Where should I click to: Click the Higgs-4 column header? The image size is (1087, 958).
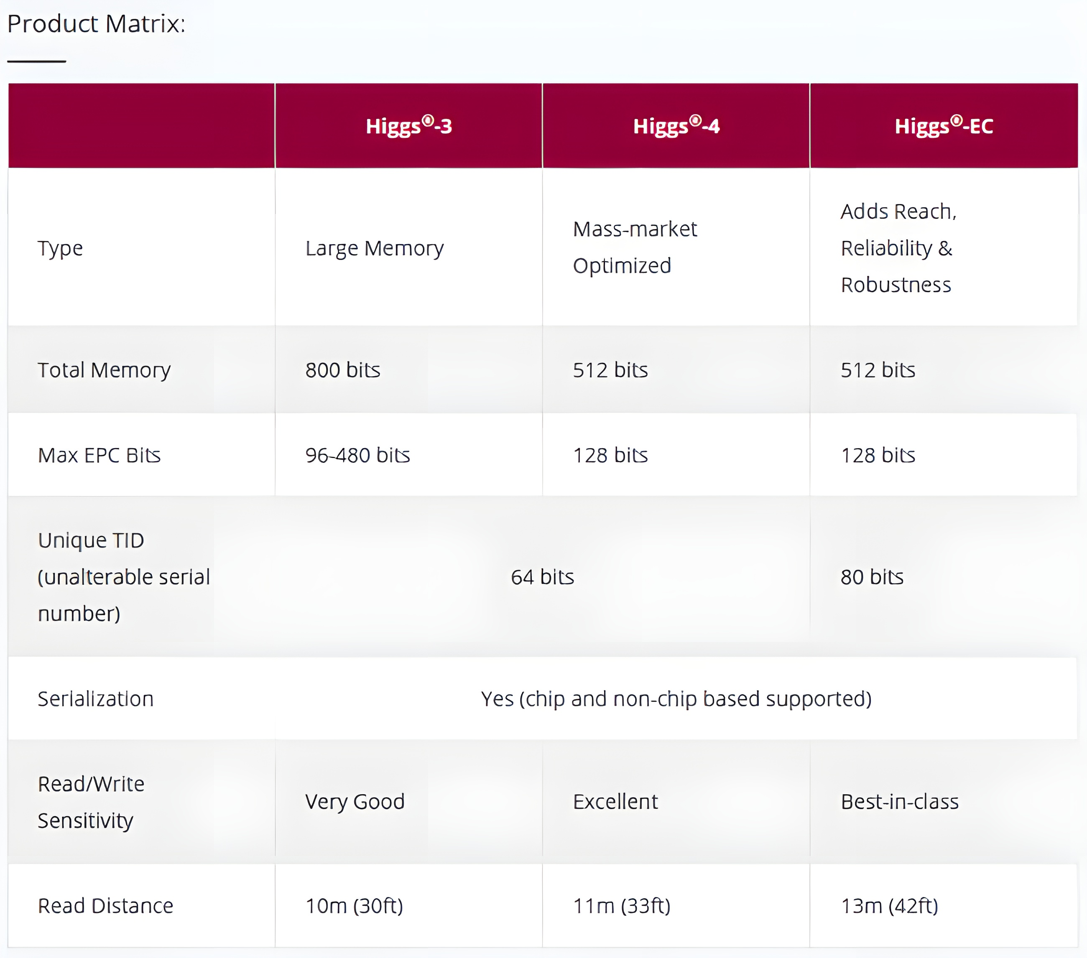pyautogui.click(x=676, y=126)
